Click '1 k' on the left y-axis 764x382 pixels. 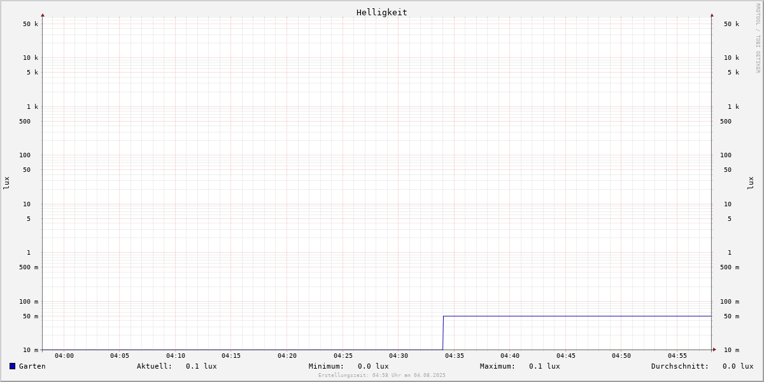(32, 107)
